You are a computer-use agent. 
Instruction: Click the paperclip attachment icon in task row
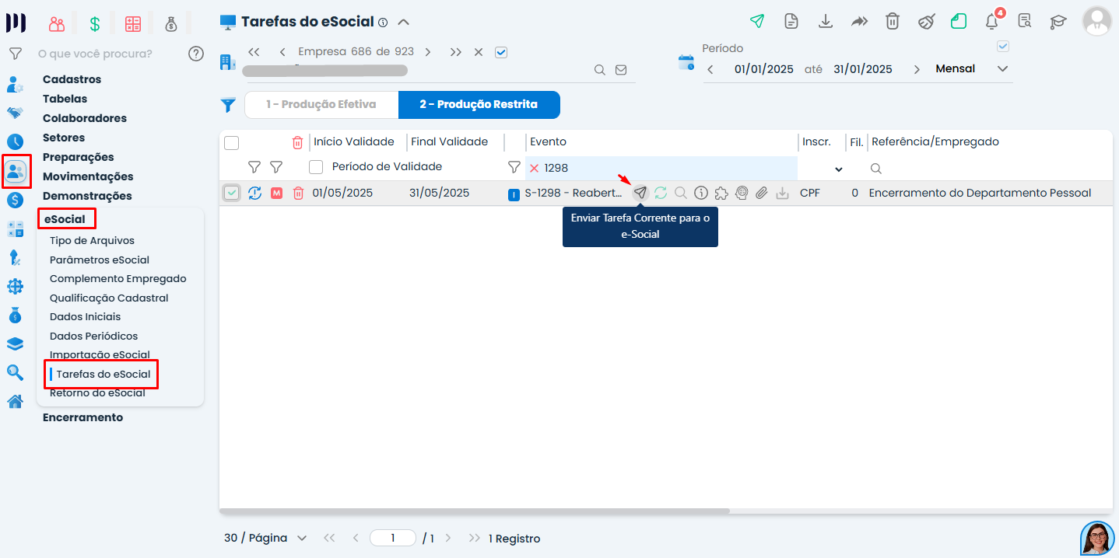(x=762, y=193)
